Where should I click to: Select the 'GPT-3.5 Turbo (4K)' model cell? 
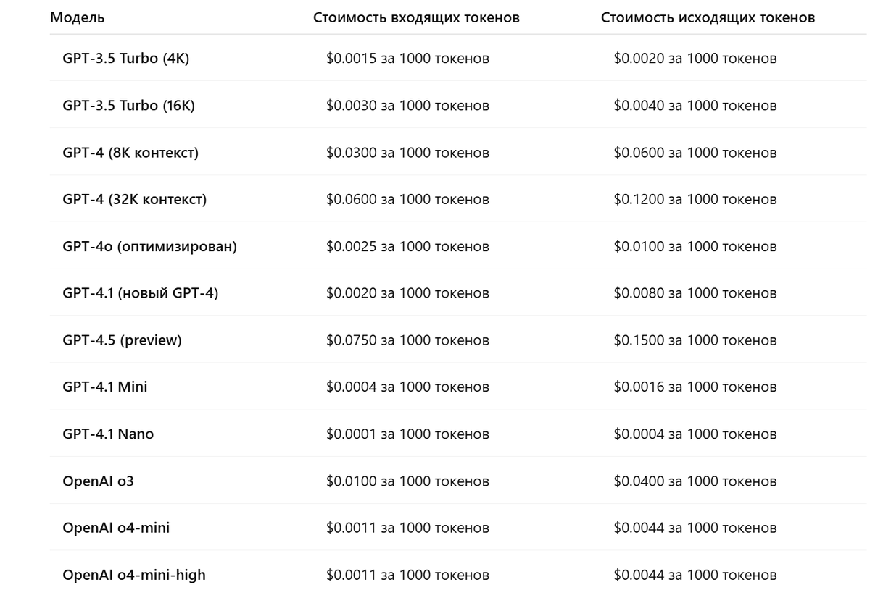tap(126, 59)
